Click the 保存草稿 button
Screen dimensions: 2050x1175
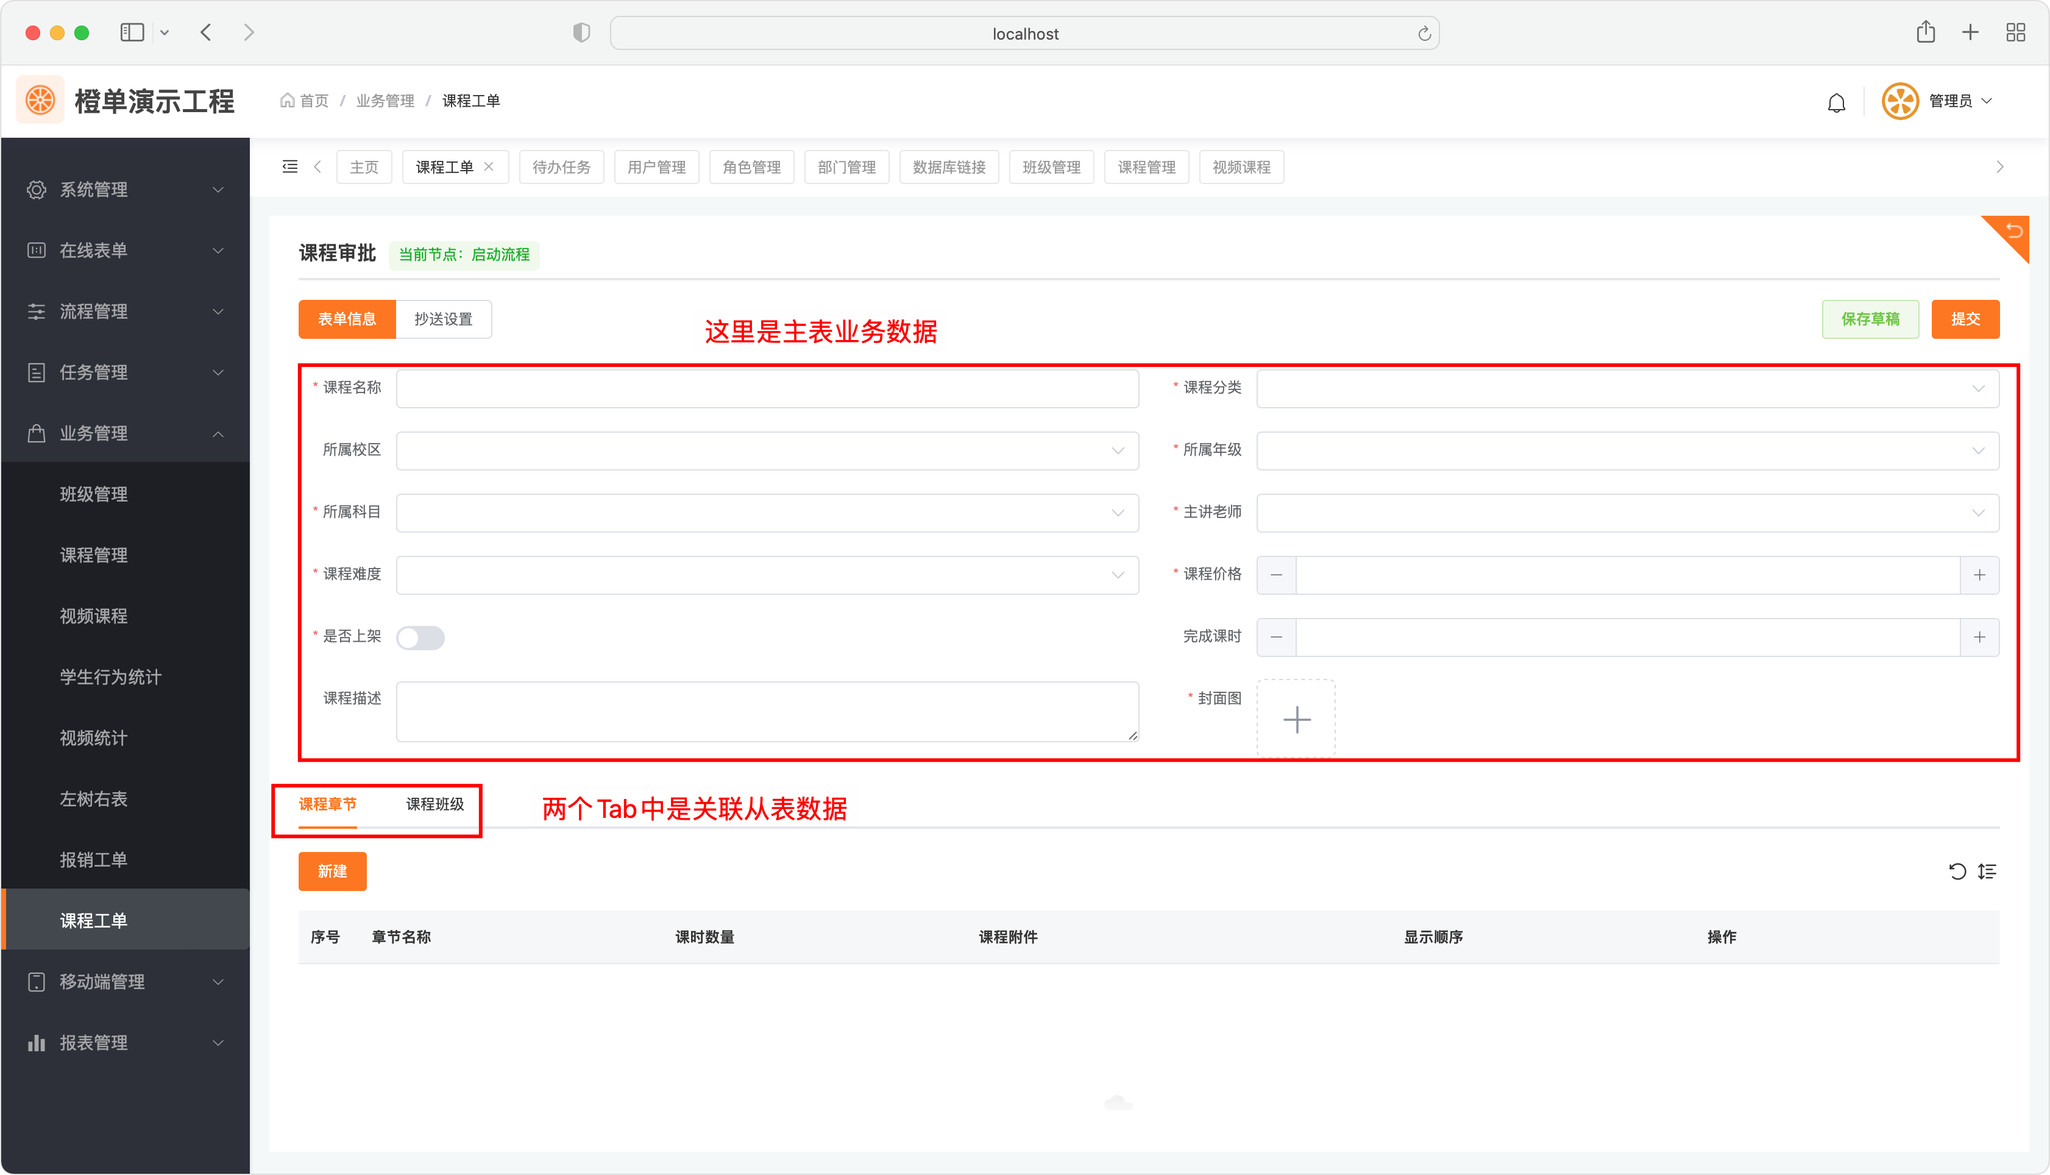click(1870, 319)
